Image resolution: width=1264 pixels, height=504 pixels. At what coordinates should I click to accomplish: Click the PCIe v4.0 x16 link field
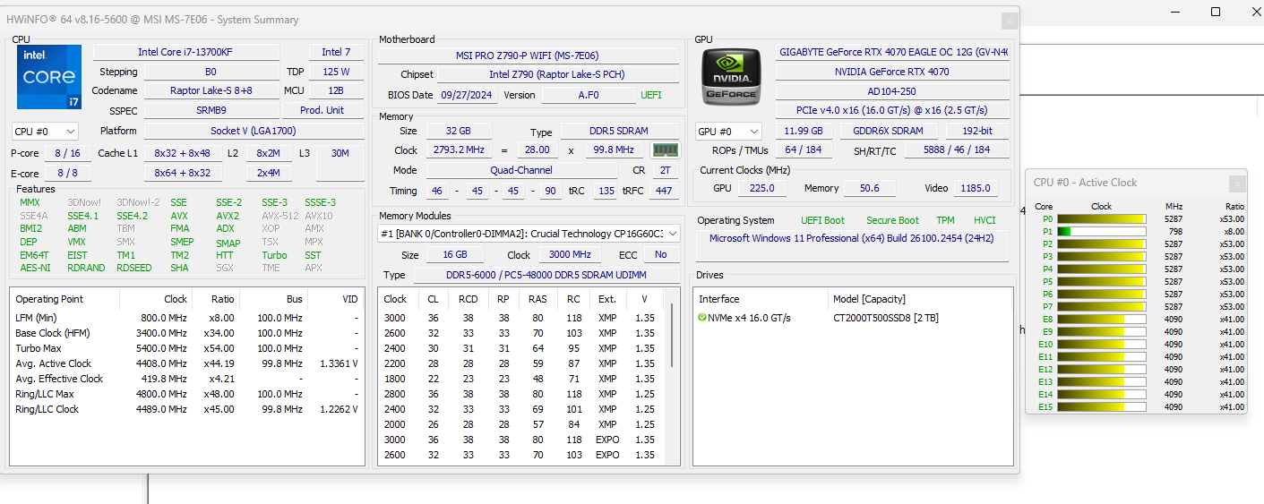click(x=892, y=110)
